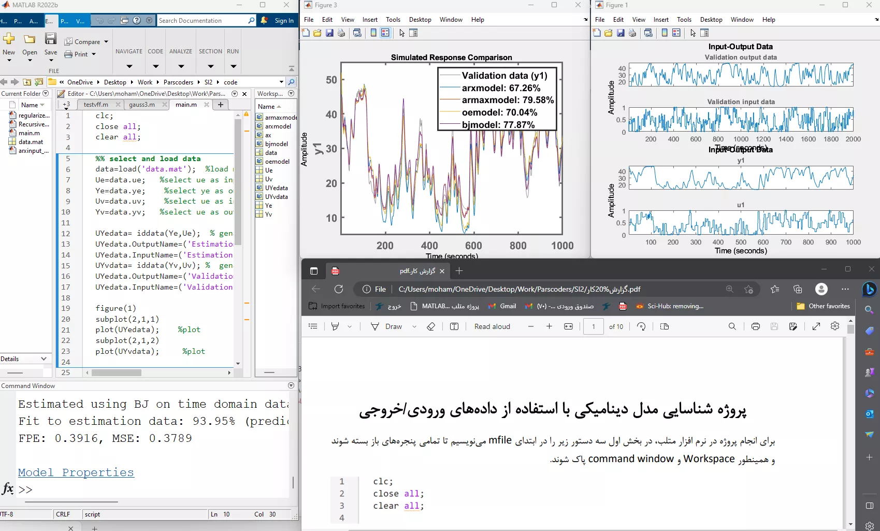Screen dimensions: 880x531
Task: Click the PDF print icon
Action: pos(755,326)
